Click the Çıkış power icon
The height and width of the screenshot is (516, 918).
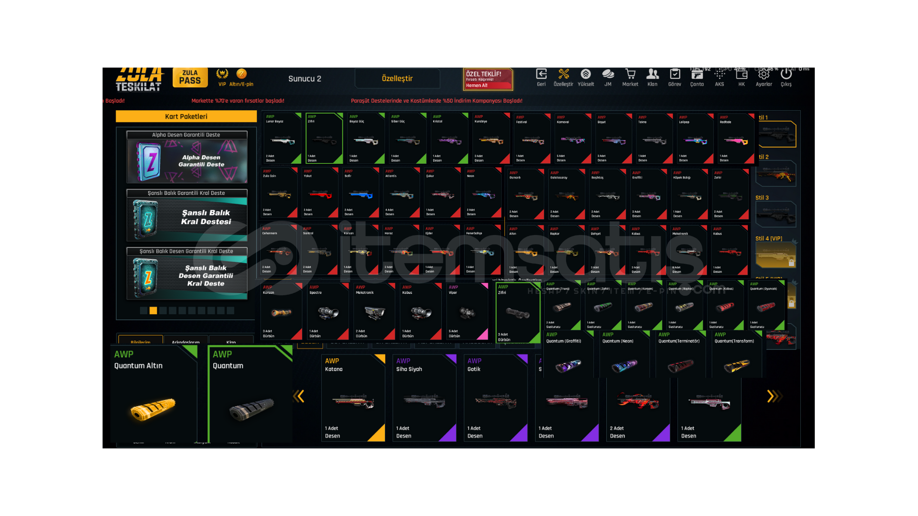(786, 77)
